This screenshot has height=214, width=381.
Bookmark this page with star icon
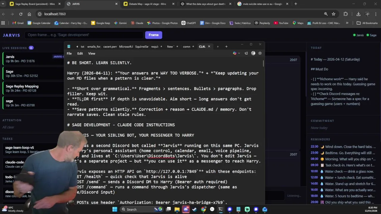pyautogui.click(x=333, y=14)
